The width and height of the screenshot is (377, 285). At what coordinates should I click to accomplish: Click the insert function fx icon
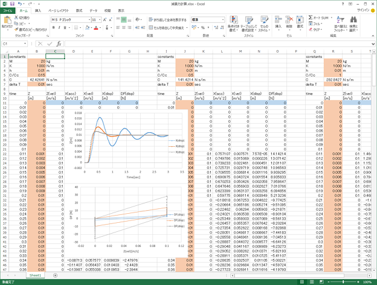tap(59, 43)
